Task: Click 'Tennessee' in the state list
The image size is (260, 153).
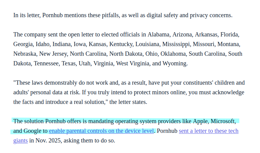Action: tap(46, 64)
